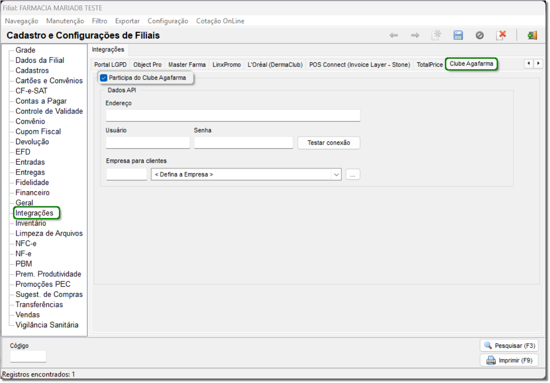Click the printer icon on Imprimir button
Screen dimensions: 550x383
pyautogui.click(x=491, y=360)
